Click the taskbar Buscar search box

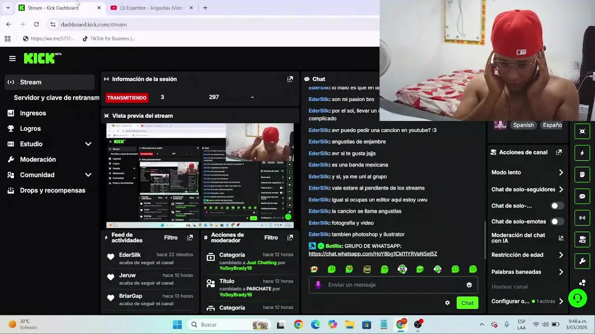click(229, 325)
